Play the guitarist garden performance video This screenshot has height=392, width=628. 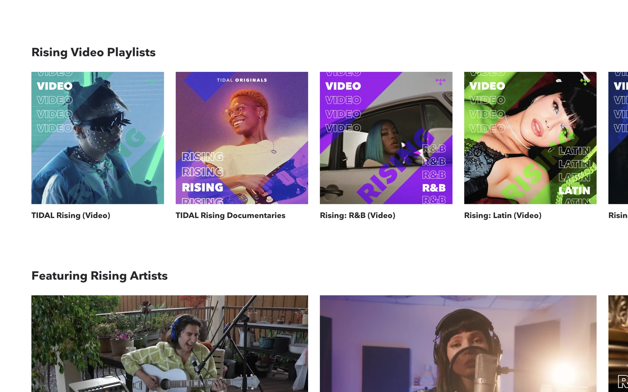pos(170,344)
